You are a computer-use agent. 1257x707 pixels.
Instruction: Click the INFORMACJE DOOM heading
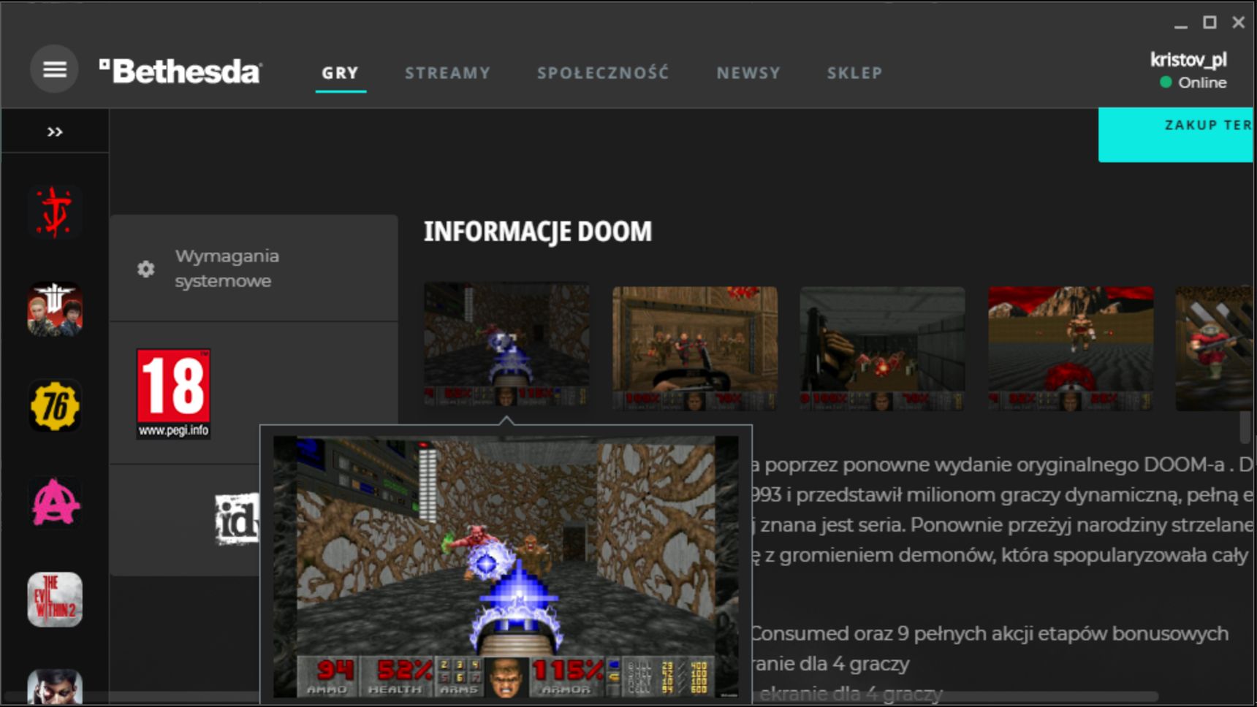(538, 232)
